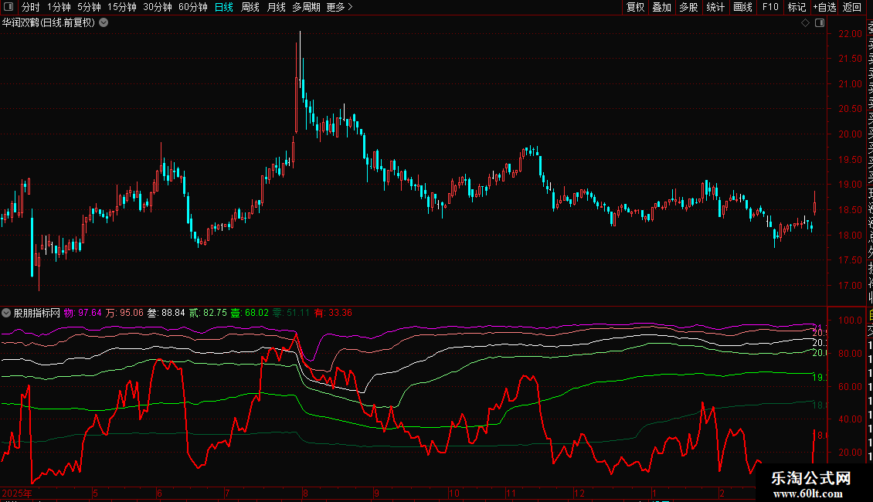The width and height of the screenshot is (873, 502).
Task: Click the 贰: 82.75 indicator value
Action: point(209,313)
